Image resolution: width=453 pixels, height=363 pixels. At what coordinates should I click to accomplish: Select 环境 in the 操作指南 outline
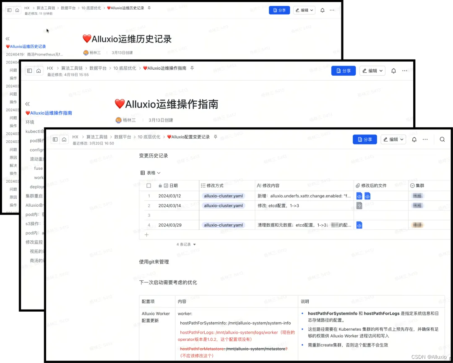(30, 122)
